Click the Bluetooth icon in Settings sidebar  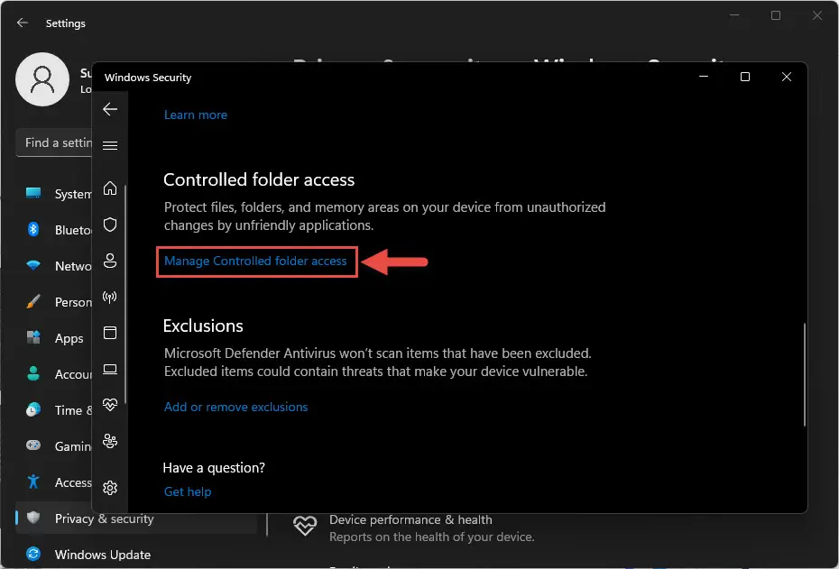click(33, 229)
